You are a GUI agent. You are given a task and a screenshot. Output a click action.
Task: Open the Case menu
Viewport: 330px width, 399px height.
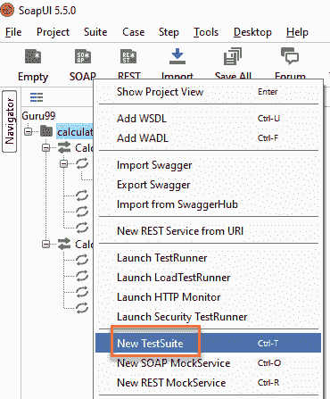[x=134, y=32]
